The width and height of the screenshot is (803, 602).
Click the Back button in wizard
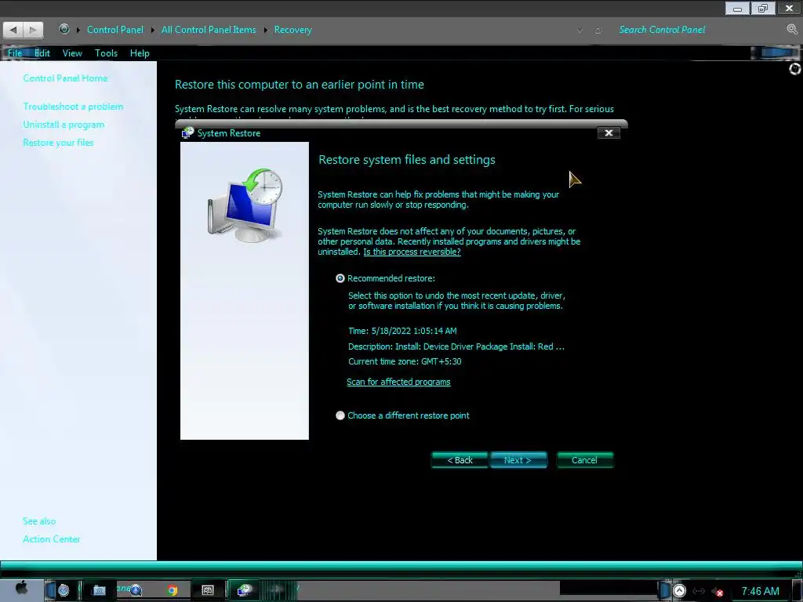coord(460,460)
